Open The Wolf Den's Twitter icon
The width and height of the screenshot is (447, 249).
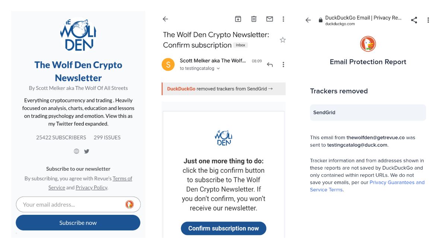(86, 151)
